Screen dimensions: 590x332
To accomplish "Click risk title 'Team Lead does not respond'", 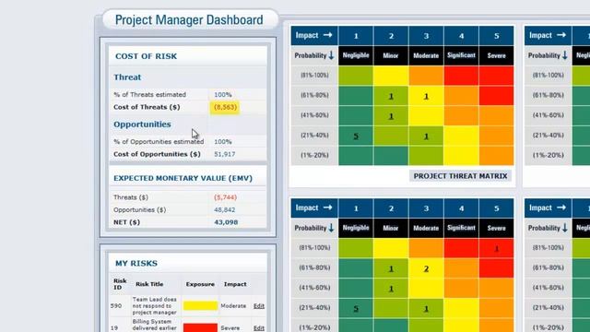I will click(154, 305).
